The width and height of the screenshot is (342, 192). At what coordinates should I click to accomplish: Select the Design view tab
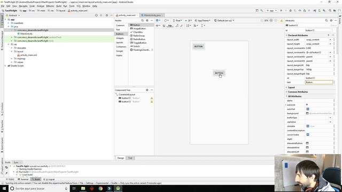pos(120,158)
